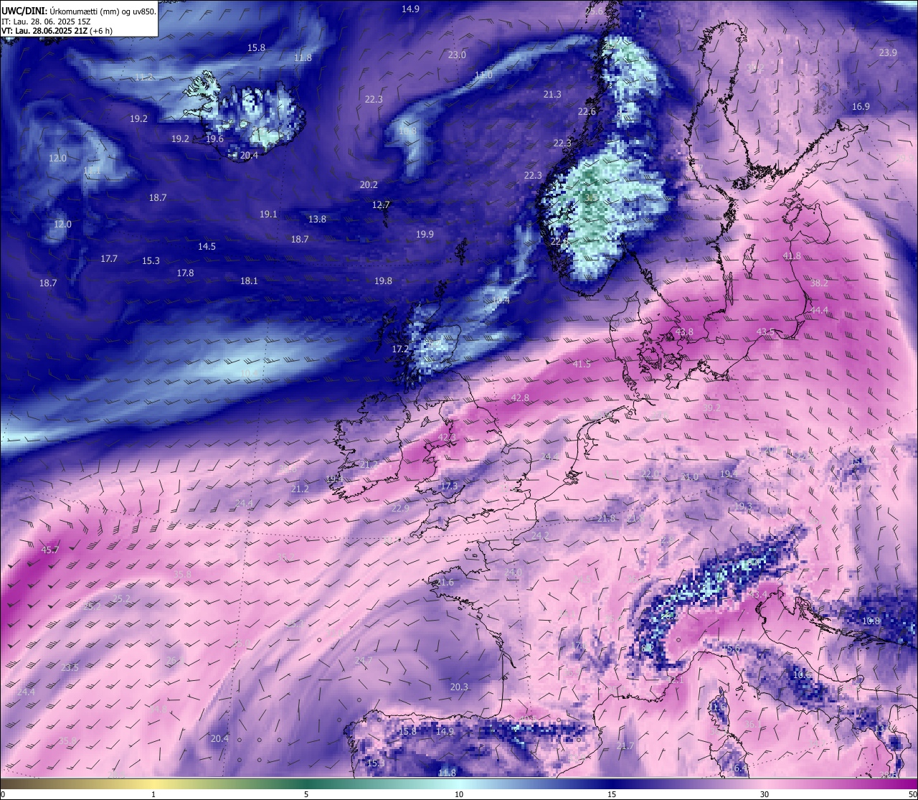Click the 43.5 value label
The image size is (918, 800).
(x=765, y=332)
